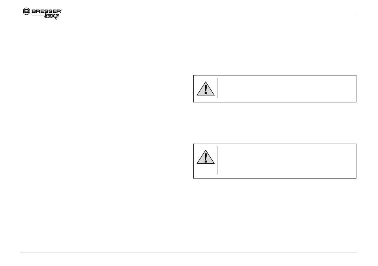
Task: Click the blank space between both warning boxes
Action: pyautogui.click(x=275, y=123)
